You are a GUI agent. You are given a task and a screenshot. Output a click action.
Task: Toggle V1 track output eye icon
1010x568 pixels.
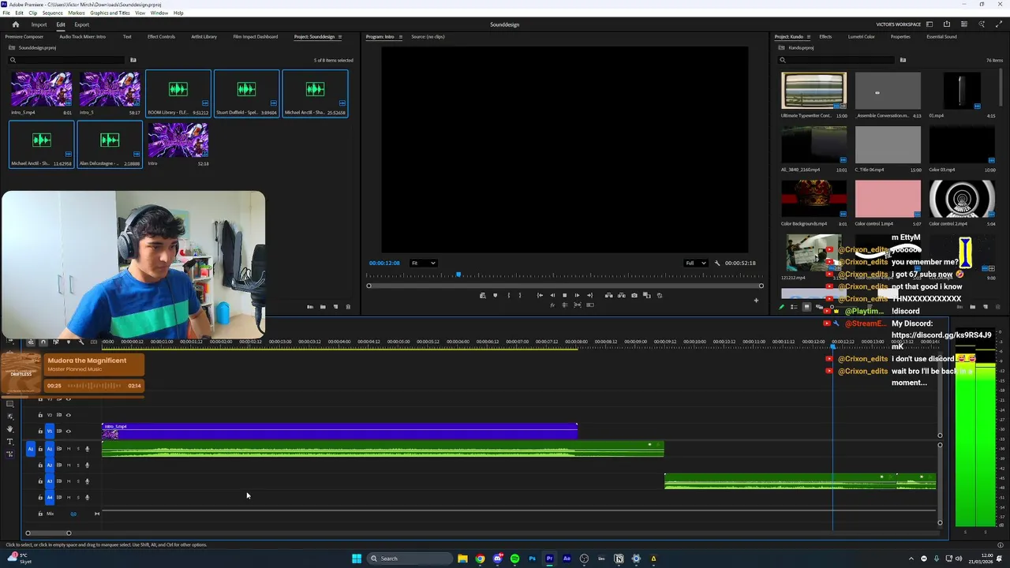click(x=68, y=432)
